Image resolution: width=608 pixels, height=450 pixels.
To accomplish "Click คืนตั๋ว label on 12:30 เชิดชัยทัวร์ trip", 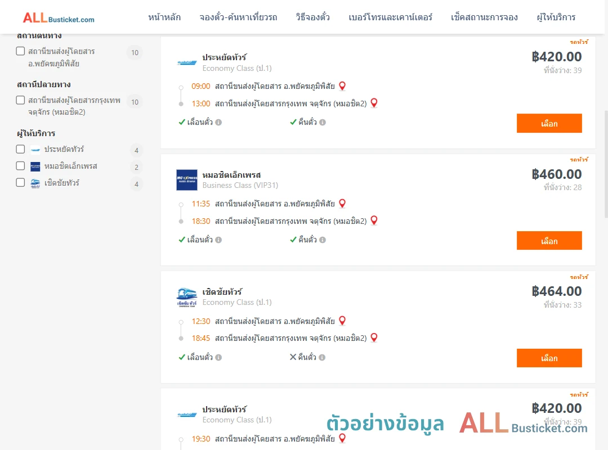I will (x=307, y=357).
